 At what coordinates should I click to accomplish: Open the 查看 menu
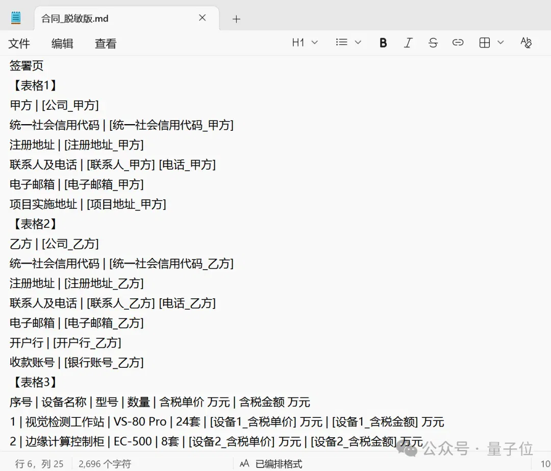(106, 43)
